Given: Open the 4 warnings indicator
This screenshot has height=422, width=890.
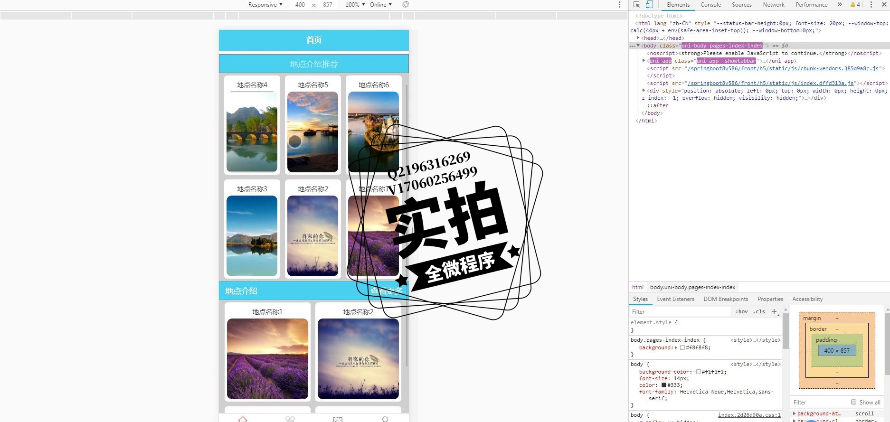Looking at the screenshot, I should 855,5.
